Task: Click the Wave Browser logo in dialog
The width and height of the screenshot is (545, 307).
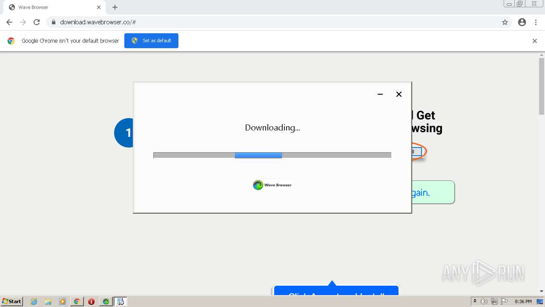Action: click(272, 185)
